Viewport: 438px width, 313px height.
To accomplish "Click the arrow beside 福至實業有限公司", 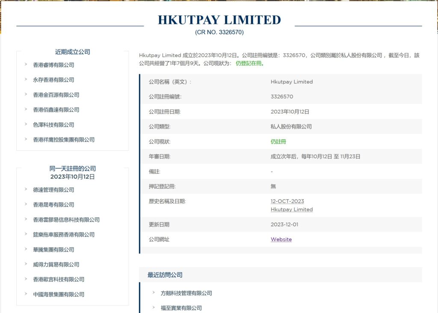I will (154, 307).
